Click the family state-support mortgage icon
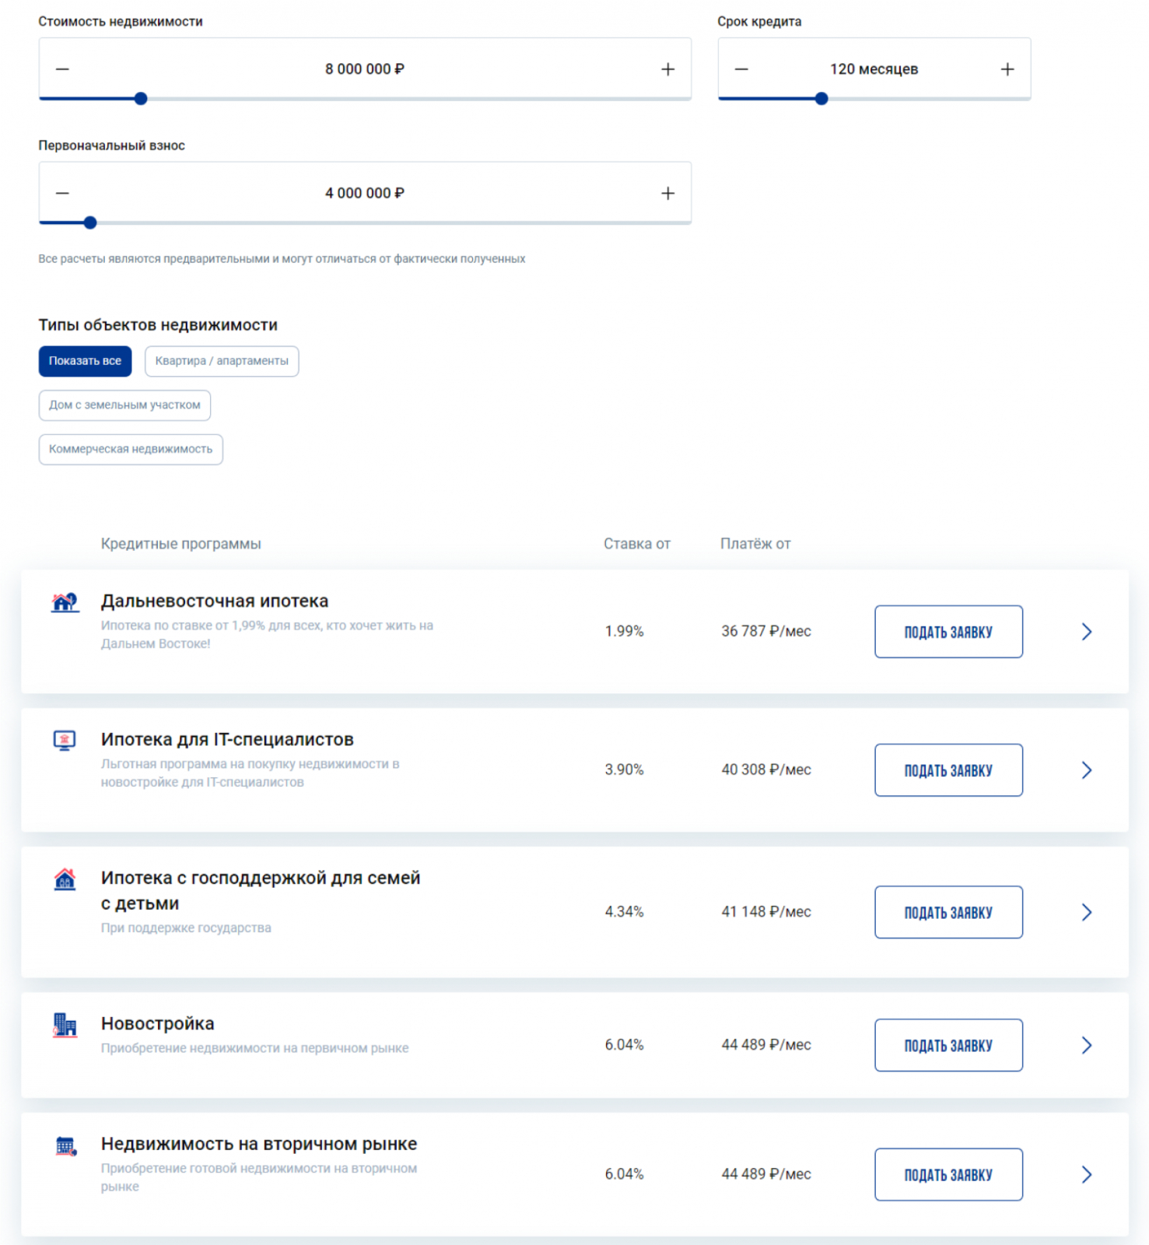 pos(65,879)
